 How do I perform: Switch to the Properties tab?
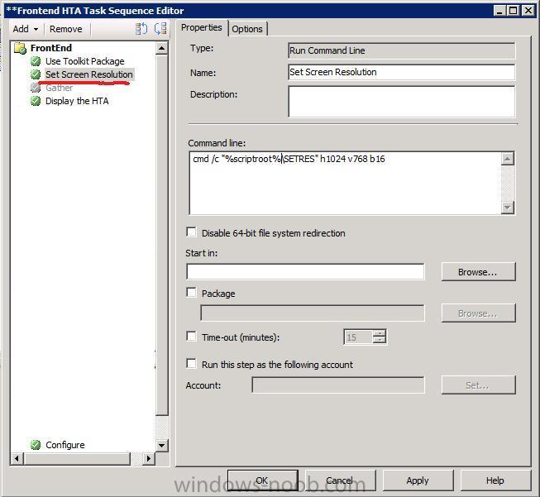202,27
